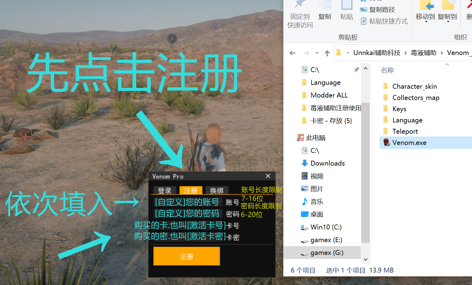472x285 pixels.
Task: Expand the Move To dropdown arrow
Action: coord(426,22)
